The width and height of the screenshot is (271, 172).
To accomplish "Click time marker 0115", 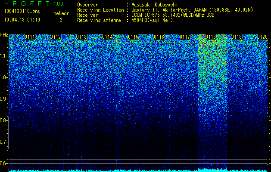I will pos(133,37).
